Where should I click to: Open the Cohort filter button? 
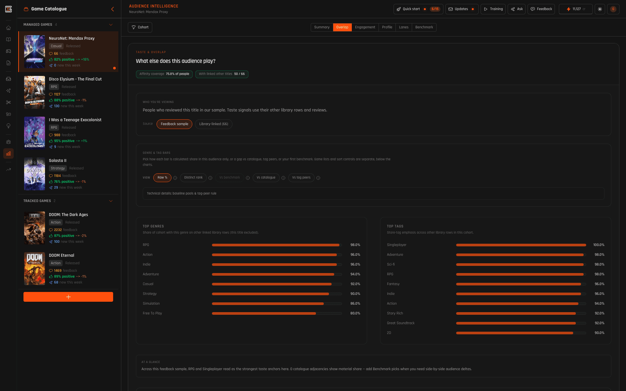(140, 27)
